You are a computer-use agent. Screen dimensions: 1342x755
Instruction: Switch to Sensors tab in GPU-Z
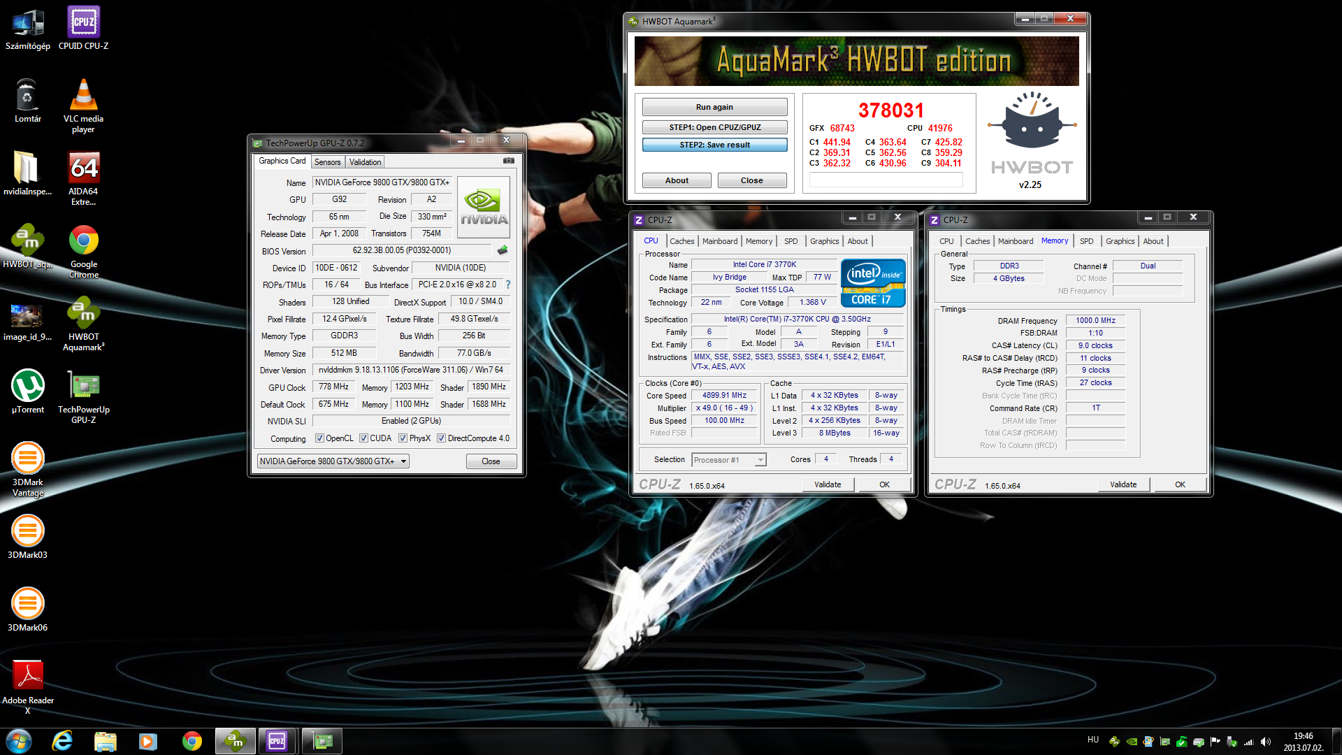click(327, 162)
